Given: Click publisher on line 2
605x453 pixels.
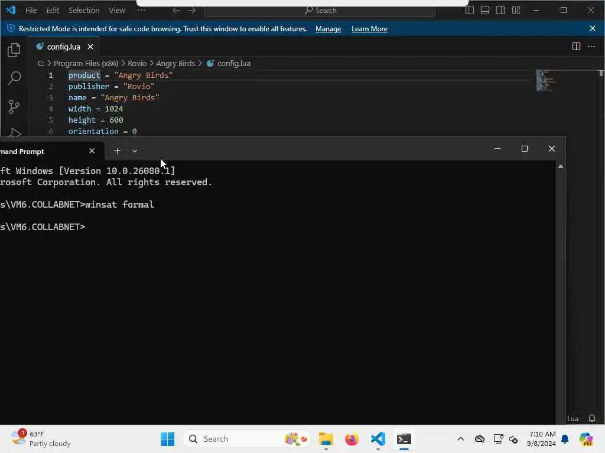Looking at the screenshot, I should click(89, 86).
